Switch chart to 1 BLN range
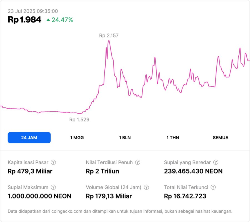 tap(125, 138)
